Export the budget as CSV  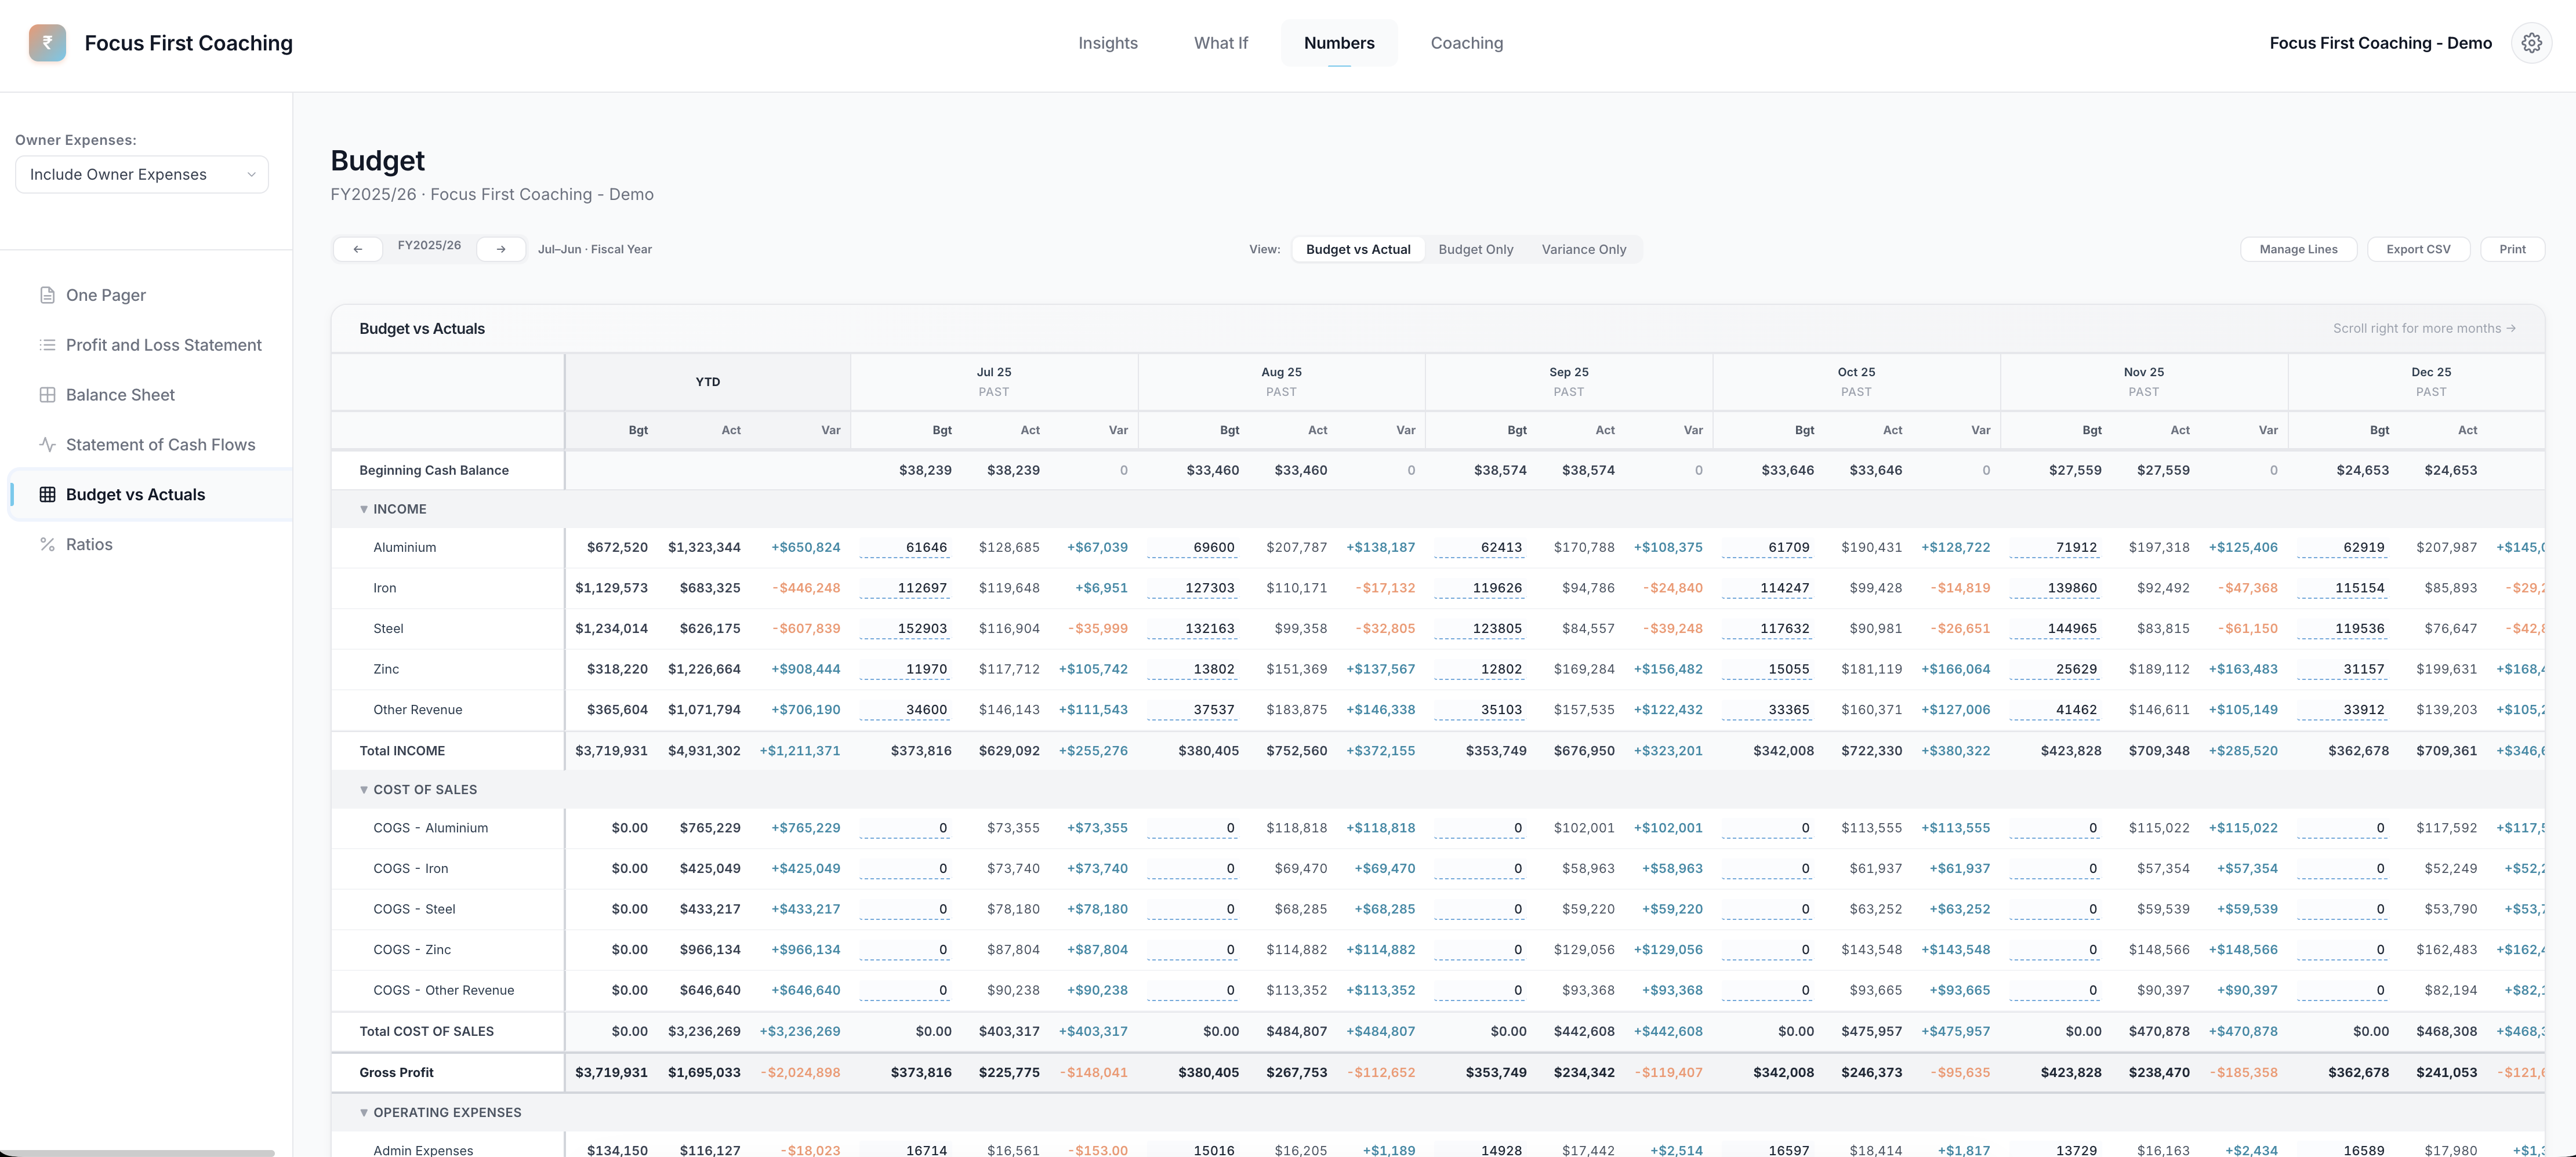[2419, 249]
